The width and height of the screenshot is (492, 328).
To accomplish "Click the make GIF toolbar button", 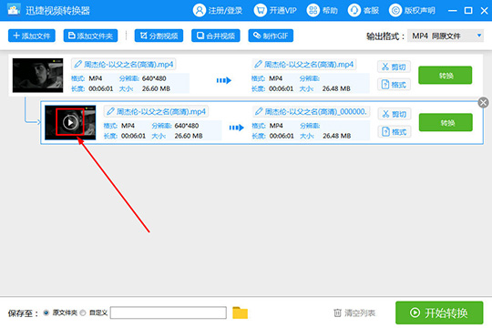I will point(271,36).
